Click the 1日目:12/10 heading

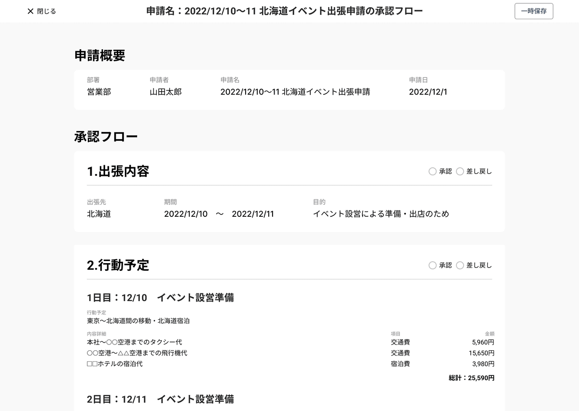point(160,297)
